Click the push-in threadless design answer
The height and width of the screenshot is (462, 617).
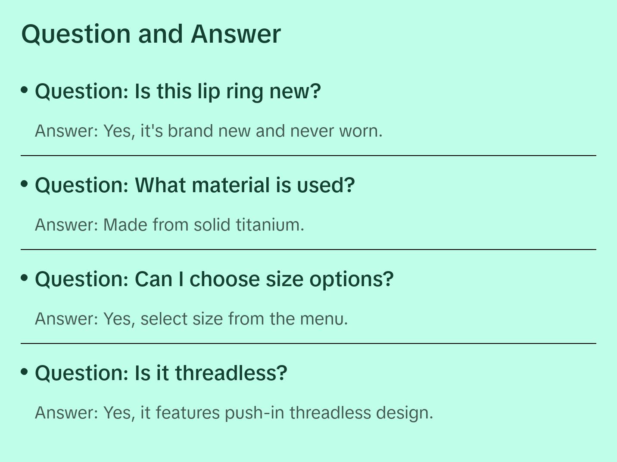pyautogui.click(x=234, y=413)
